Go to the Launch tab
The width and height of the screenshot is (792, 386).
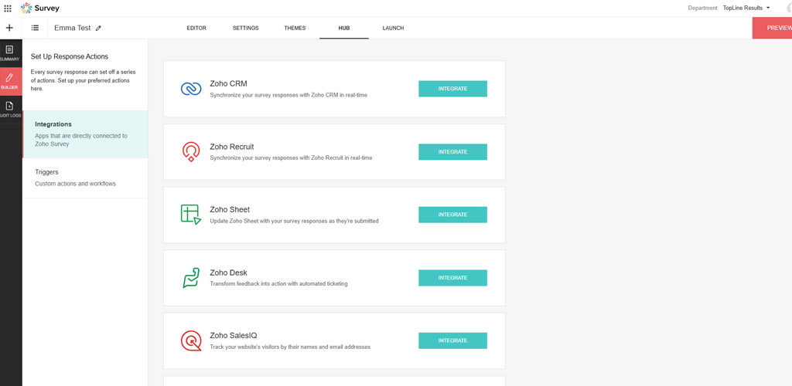(x=393, y=29)
